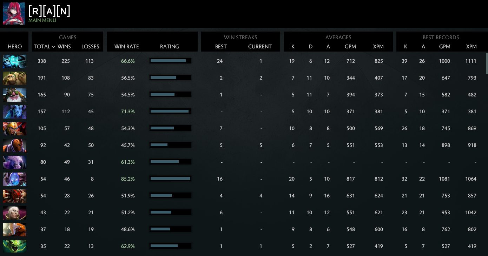
Task: Sort by LOSSES column header
Action: click(x=90, y=47)
